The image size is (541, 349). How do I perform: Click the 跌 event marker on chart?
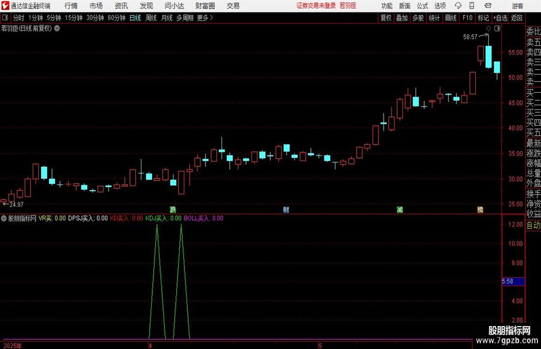pyautogui.click(x=173, y=210)
